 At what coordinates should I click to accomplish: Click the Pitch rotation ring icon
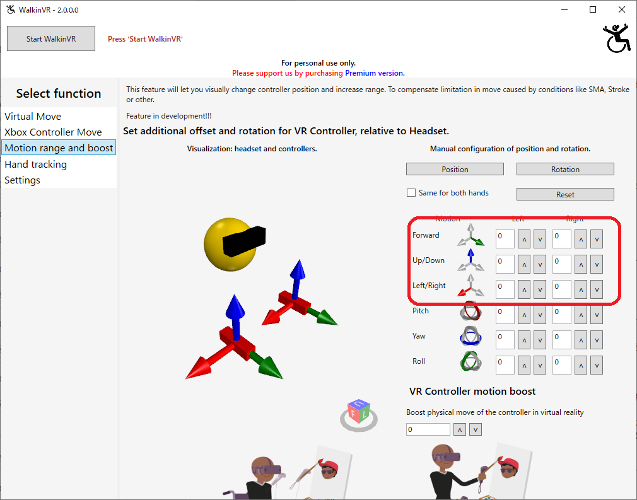click(x=470, y=311)
